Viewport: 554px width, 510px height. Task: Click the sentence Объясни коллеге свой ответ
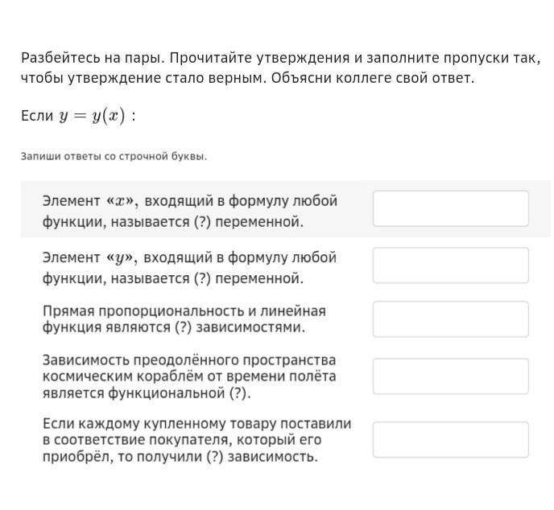click(x=373, y=78)
